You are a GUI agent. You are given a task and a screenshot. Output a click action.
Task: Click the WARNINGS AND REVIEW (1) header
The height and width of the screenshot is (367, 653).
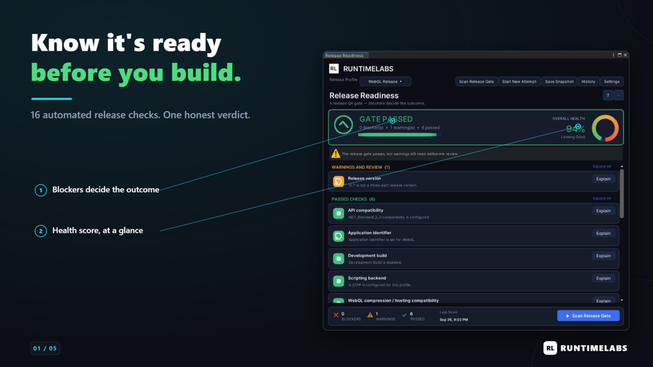pyautogui.click(x=361, y=167)
